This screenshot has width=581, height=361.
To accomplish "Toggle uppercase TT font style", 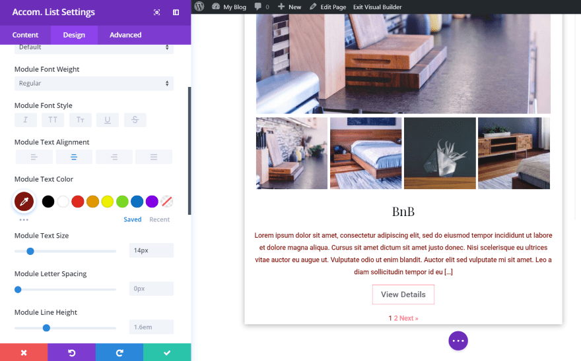I will click(53, 120).
